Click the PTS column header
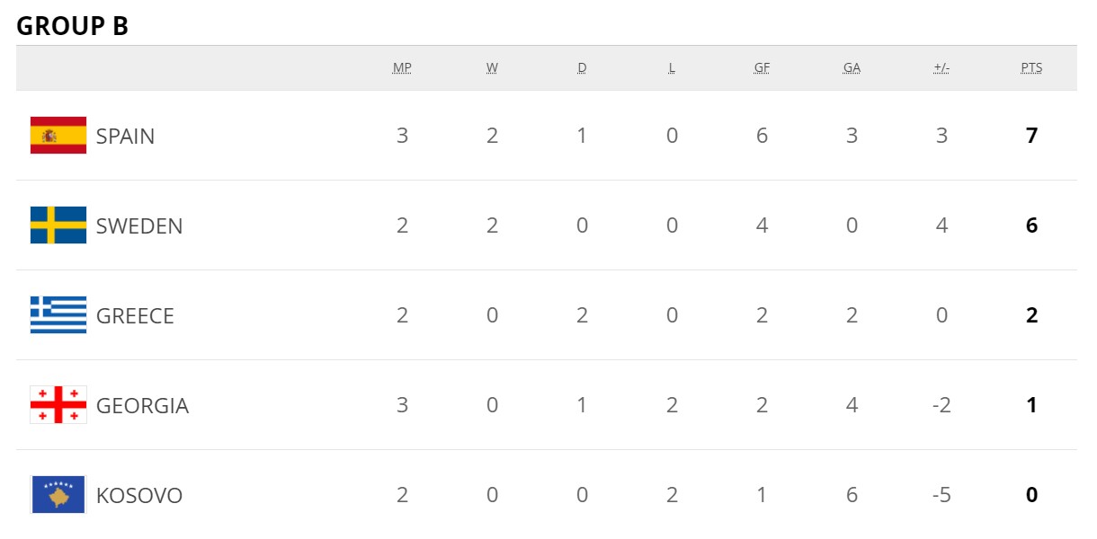1097x539 pixels. pos(1031,68)
